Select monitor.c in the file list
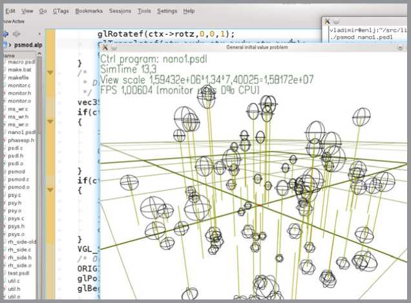The height and width of the screenshot is (303, 411). coord(19,86)
